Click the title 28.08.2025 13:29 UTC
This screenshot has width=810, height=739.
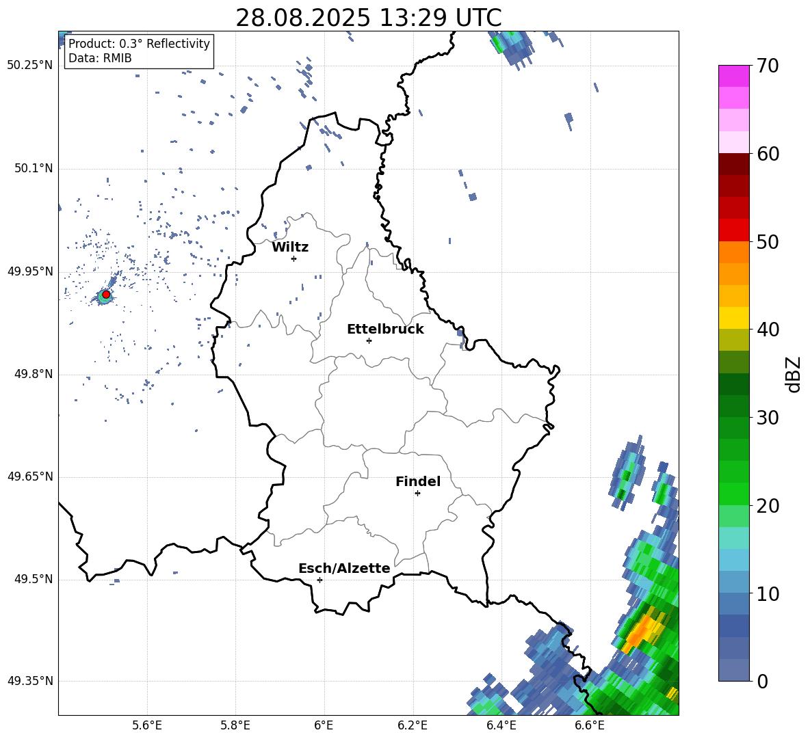click(x=368, y=18)
